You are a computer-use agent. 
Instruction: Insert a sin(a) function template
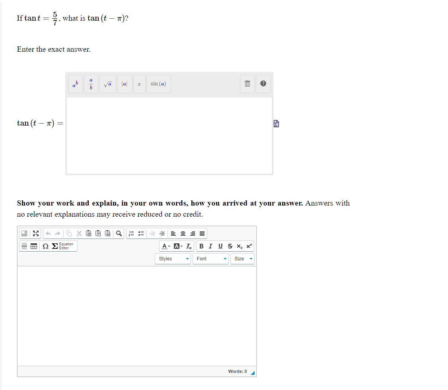(158, 84)
